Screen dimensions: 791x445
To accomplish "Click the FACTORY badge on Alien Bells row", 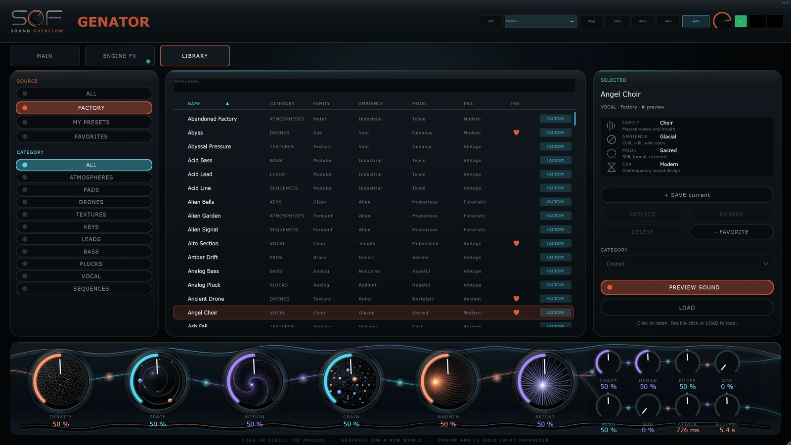I will 556,202.
